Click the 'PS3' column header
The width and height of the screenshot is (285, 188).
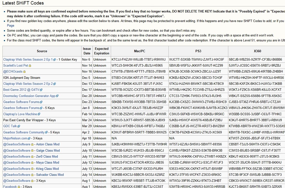[x=198, y=51]
